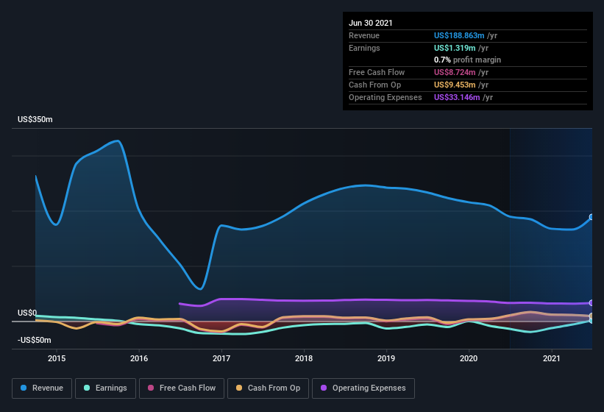This screenshot has width=604, height=412.
Task: Click the Jun 30 2021 tooltip date
Action: [x=371, y=23]
